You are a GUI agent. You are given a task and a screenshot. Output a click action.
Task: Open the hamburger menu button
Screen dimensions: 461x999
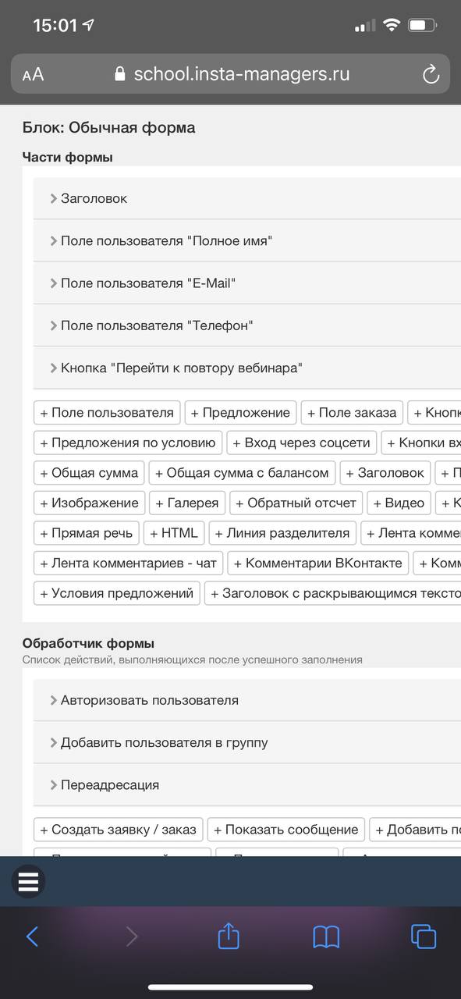click(x=28, y=882)
